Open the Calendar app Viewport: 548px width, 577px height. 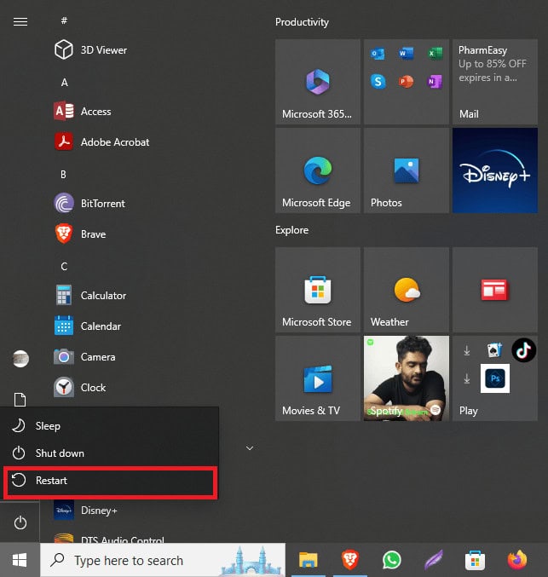(88, 326)
